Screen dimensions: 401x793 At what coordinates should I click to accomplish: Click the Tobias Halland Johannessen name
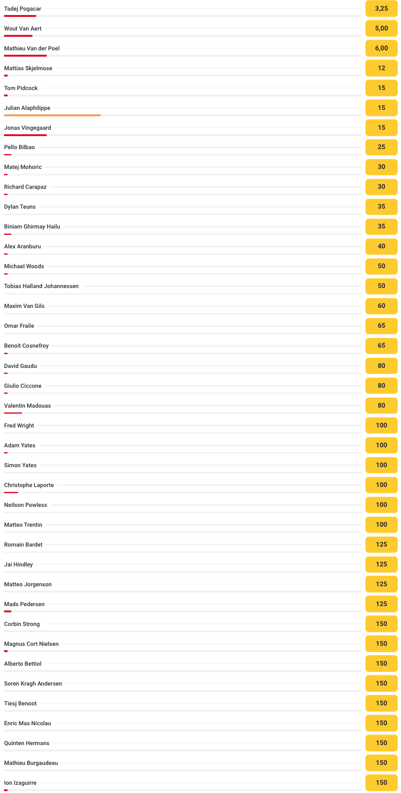41,286
